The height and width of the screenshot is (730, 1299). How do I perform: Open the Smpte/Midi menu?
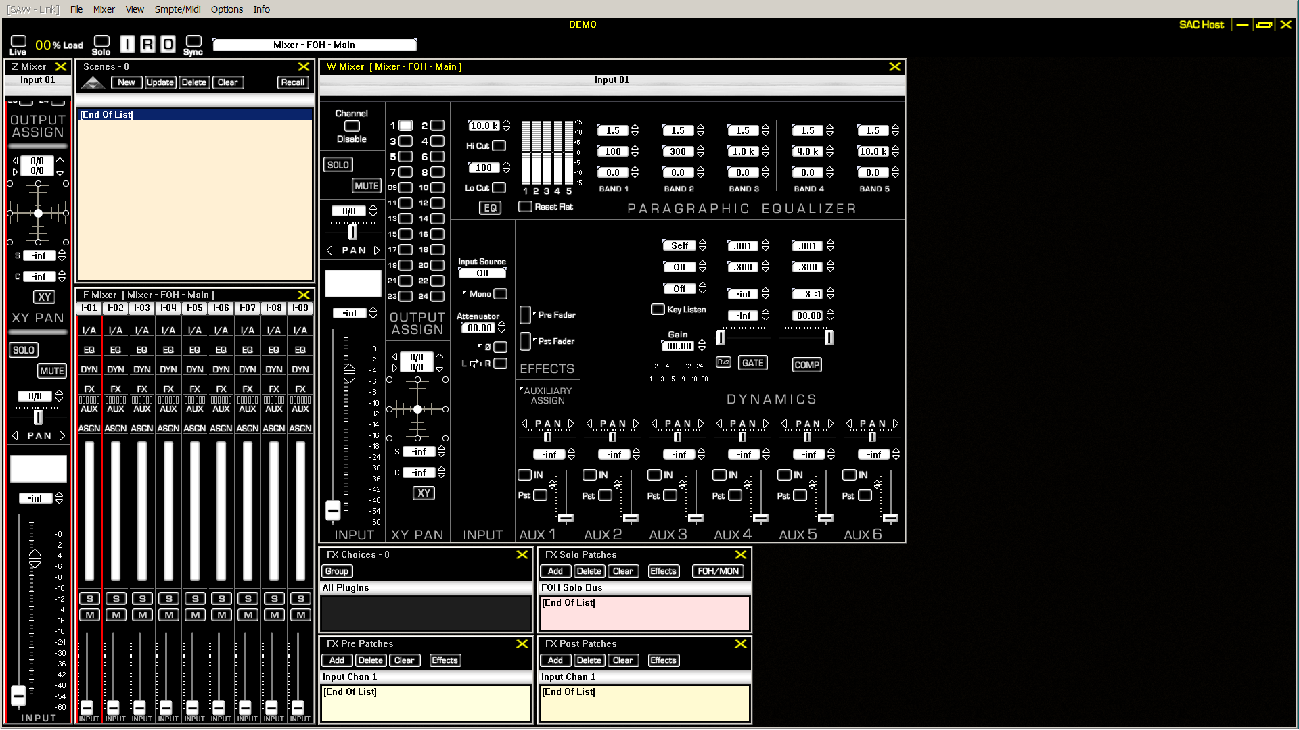177,9
